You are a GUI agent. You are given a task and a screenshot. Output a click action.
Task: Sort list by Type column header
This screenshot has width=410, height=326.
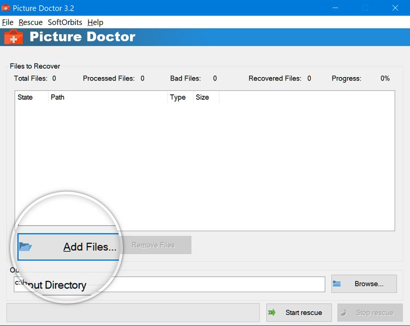(x=180, y=97)
